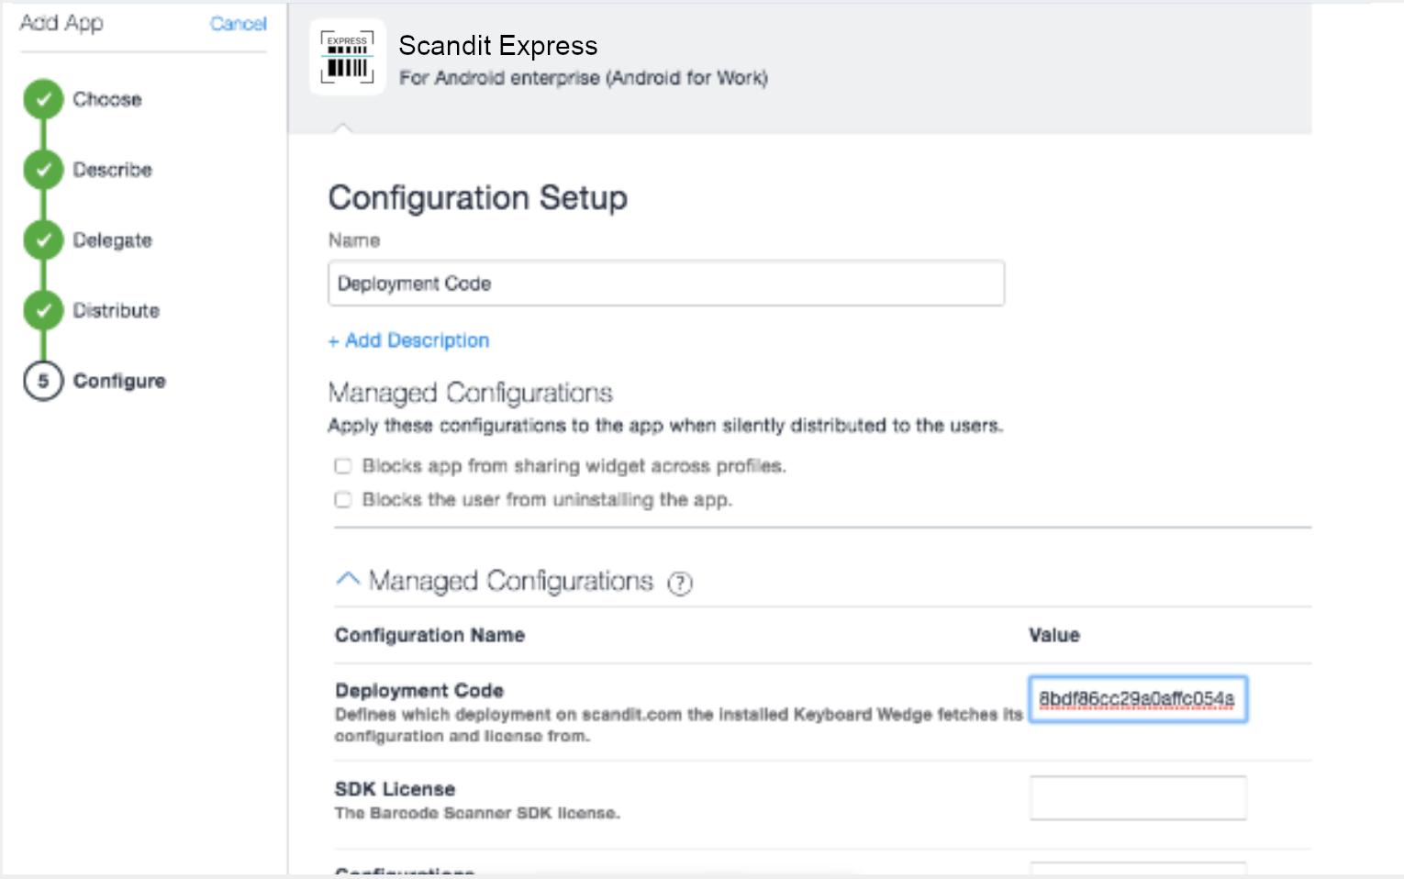The width and height of the screenshot is (1404, 879).
Task: Click 'Apply these configurations to the app' text
Action: pos(665,426)
